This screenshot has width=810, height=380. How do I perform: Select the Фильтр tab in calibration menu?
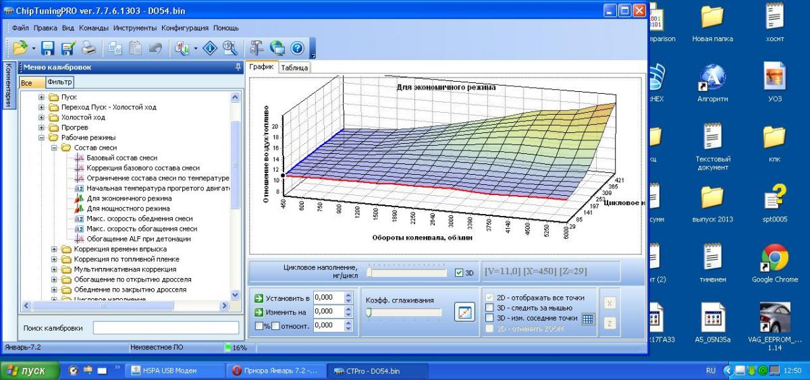59,82
